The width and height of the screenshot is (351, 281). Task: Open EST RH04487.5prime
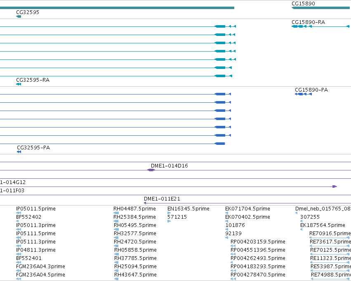134,209
